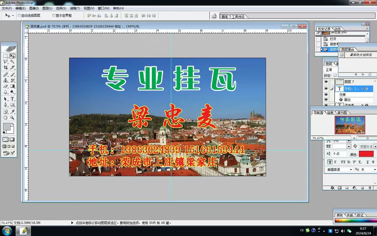Image resolution: width=377 pixels, height=236 pixels.
Task: Toggle visibility of 效果 layer effects
Action: tap(326, 95)
